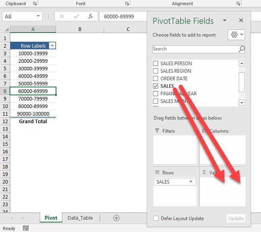Image resolution: width=261 pixels, height=232 pixels.
Task: Select column C header
Action: 128,29
